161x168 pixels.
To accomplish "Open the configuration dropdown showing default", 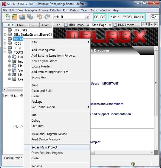I will (71, 17).
